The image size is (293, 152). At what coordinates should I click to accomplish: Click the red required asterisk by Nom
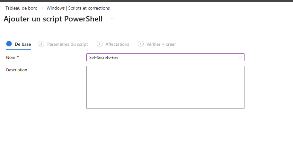click(18, 57)
